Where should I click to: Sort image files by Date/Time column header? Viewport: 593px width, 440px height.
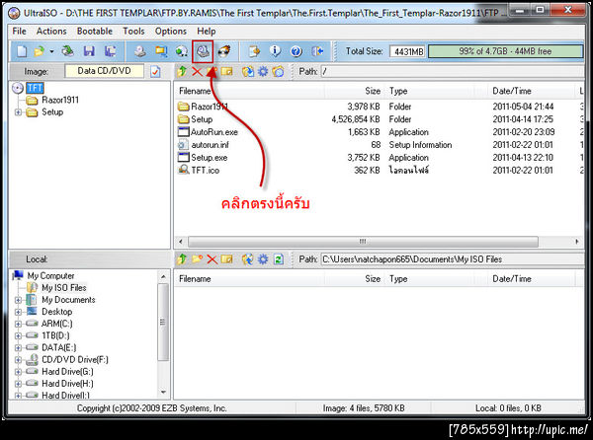[x=512, y=91]
